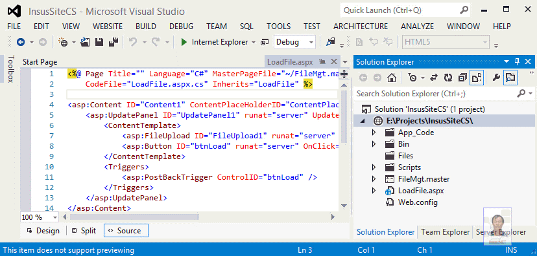Viewport: 537px width, 256px height.
Task: Click the Solution Explorer search magnifier
Action: (521, 93)
